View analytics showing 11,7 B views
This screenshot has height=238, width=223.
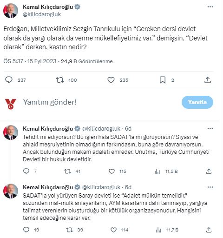click(167, 230)
